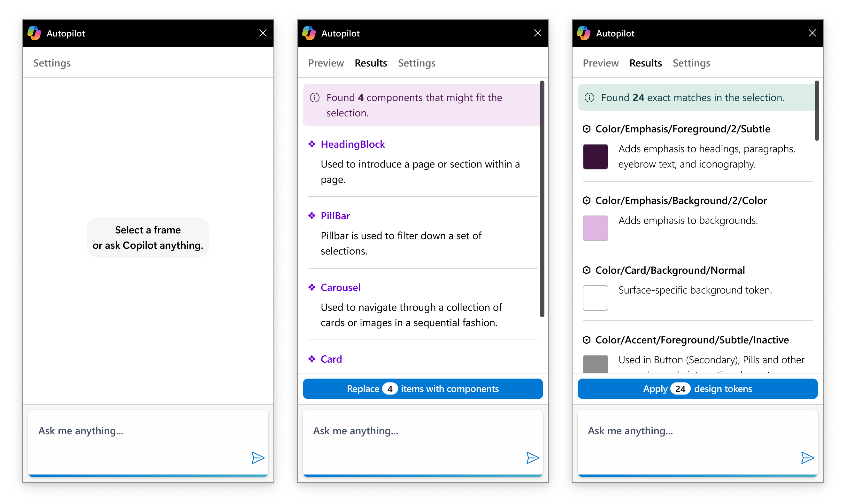Click the component icon beside PillBar
The width and height of the screenshot is (846, 502).
click(x=312, y=216)
